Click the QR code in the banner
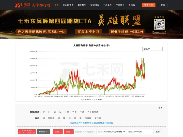183x137 pixels. [159, 24]
